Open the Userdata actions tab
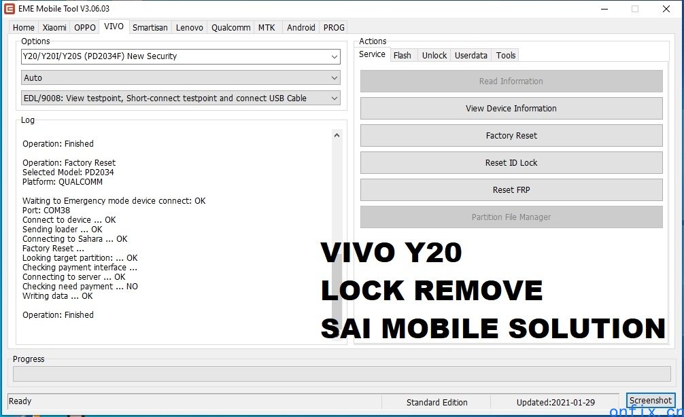 [x=471, y=55]
